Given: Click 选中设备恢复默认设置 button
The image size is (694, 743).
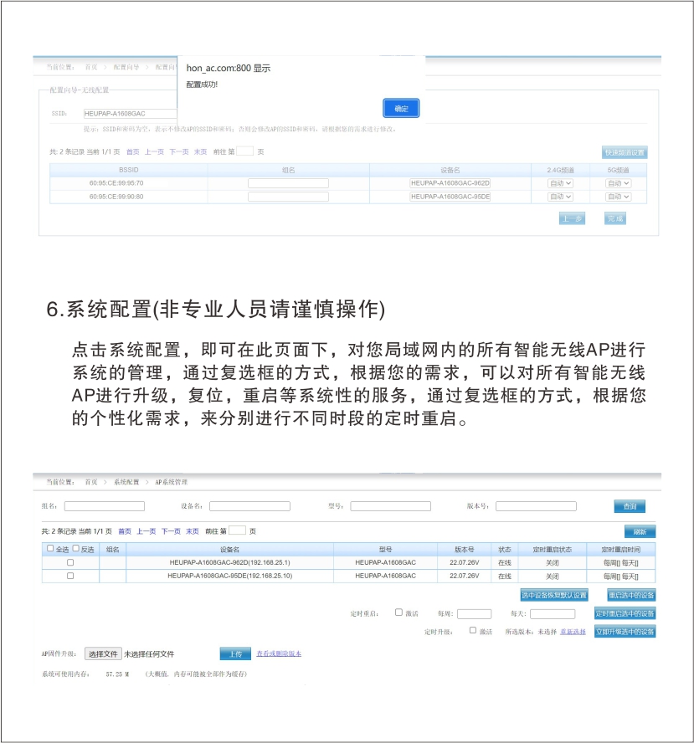Looking at the screenshot, I should (554, 595).
